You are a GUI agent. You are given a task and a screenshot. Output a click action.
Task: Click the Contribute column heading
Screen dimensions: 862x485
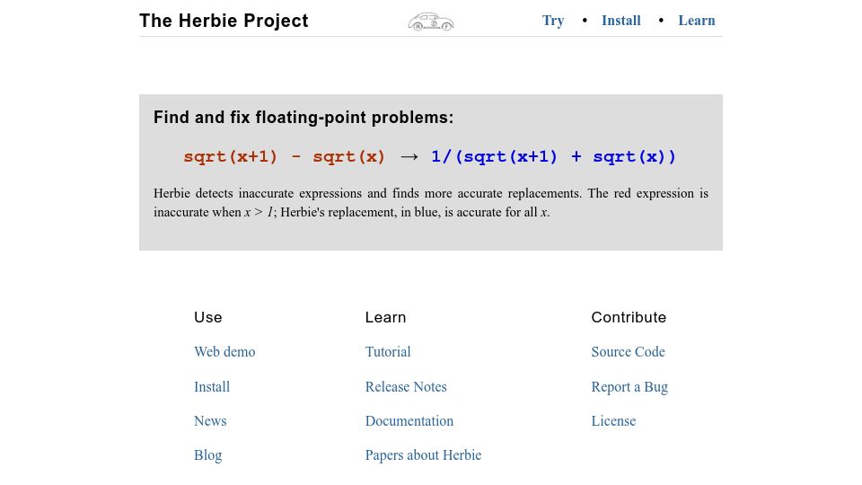[629, 317]
